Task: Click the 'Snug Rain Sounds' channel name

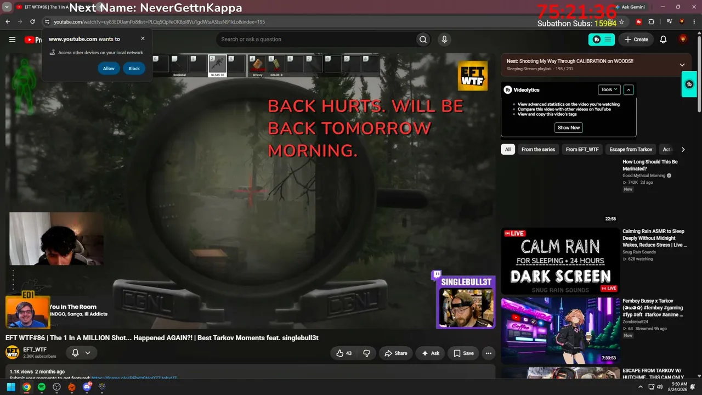Action: pyautogui.click(x=639, y=252)
